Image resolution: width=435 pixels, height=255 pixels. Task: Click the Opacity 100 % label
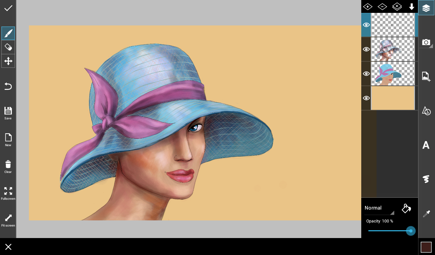point(380,221)
